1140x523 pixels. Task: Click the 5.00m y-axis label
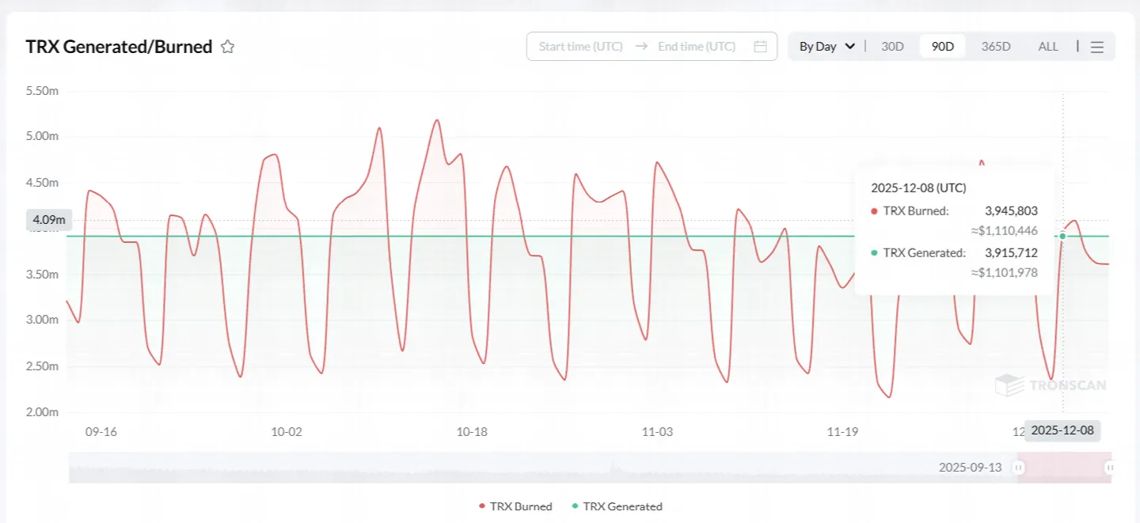43,136
